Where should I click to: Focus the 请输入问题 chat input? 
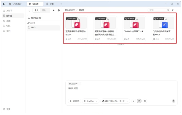tap(121, 89)
